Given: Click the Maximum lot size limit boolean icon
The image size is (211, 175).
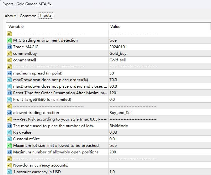Looking at the screenshot, I should point(9,146).
